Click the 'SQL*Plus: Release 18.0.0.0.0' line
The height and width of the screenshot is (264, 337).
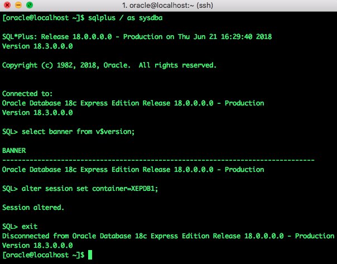[x=137, y=37]
